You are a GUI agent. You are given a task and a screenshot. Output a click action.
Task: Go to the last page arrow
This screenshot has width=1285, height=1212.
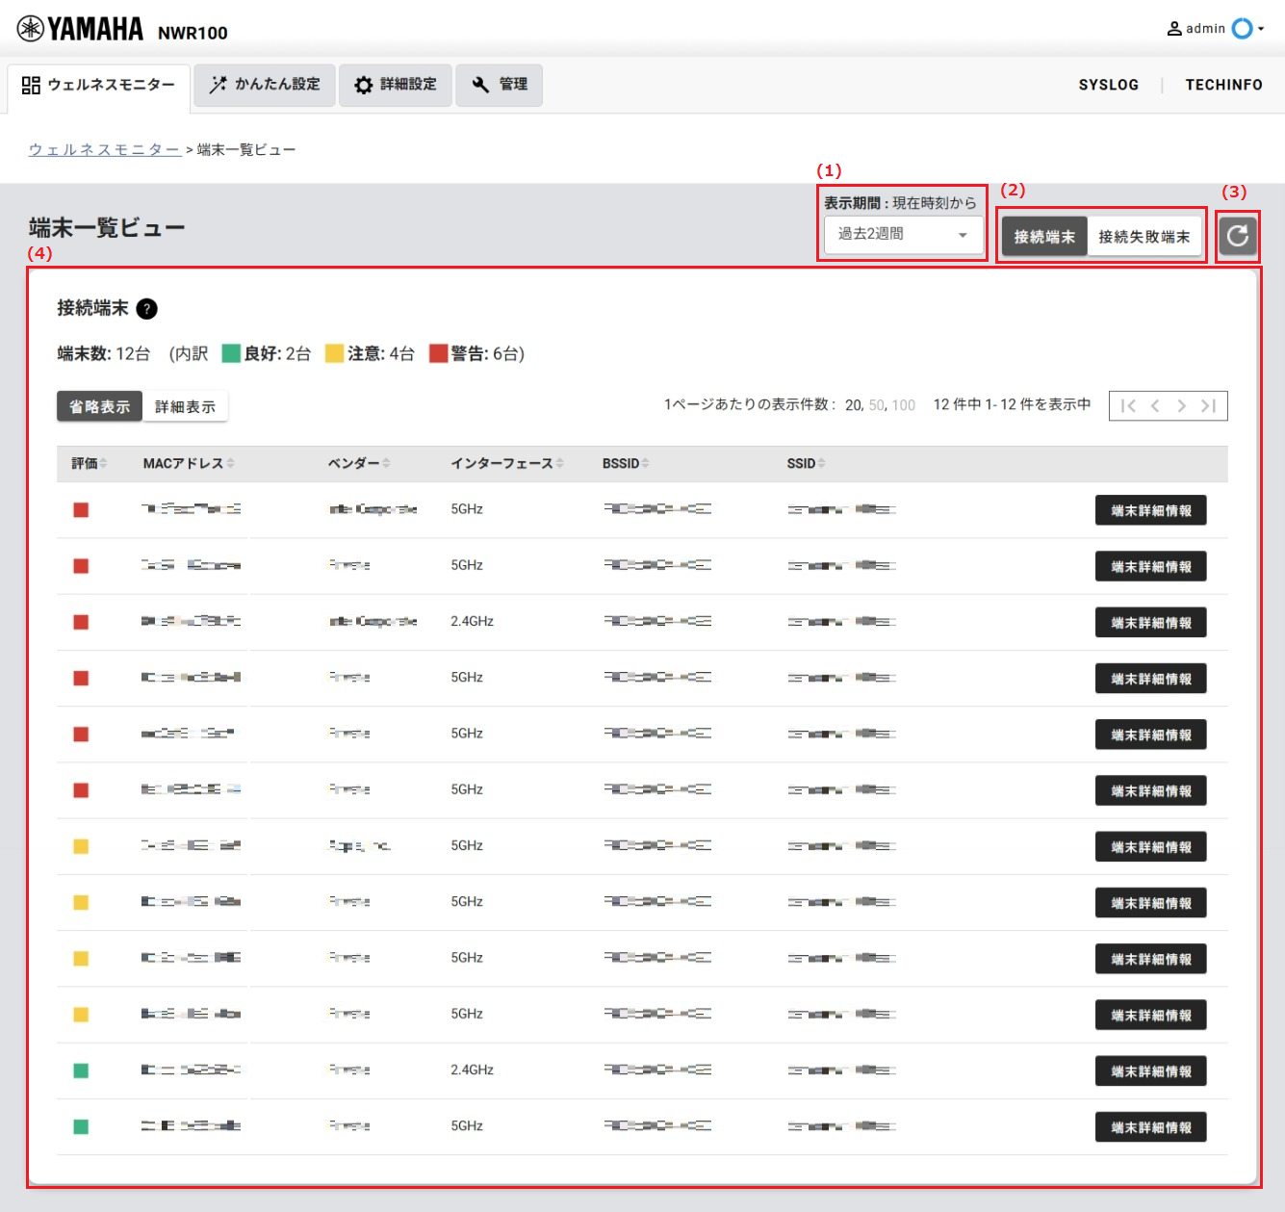coord(1208,406)
